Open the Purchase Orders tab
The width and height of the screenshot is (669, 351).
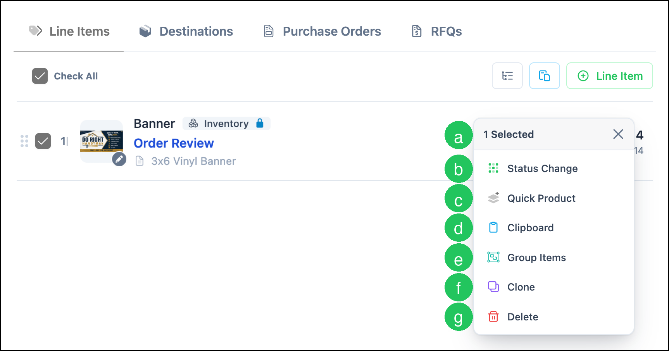tap(322, 31)
